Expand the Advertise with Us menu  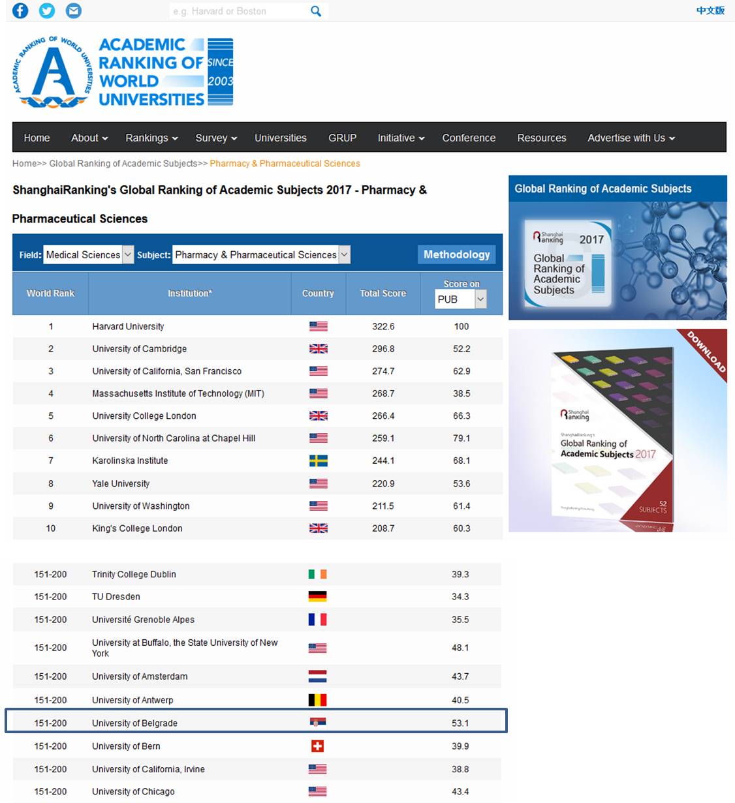point(631,138)
